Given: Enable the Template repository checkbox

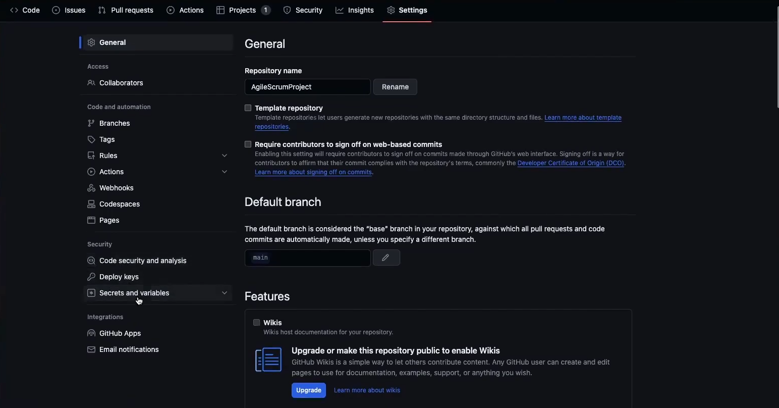Looking at the screenshot, I should click(248, 108).
